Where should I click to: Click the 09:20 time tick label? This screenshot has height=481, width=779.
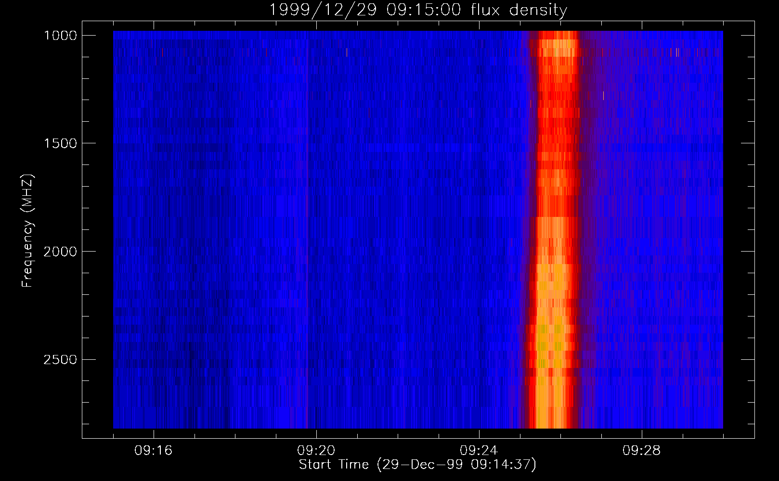click(x=316, y=451)
